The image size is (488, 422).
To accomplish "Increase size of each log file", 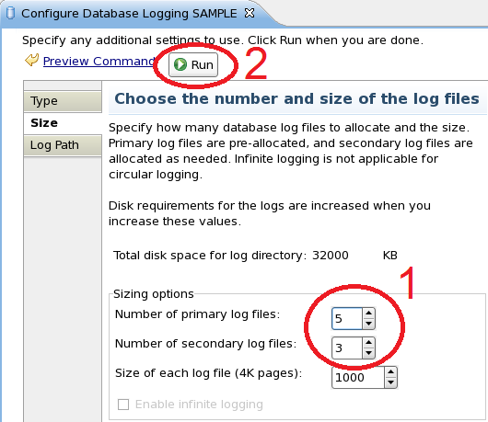I will (x=390, y=372).
